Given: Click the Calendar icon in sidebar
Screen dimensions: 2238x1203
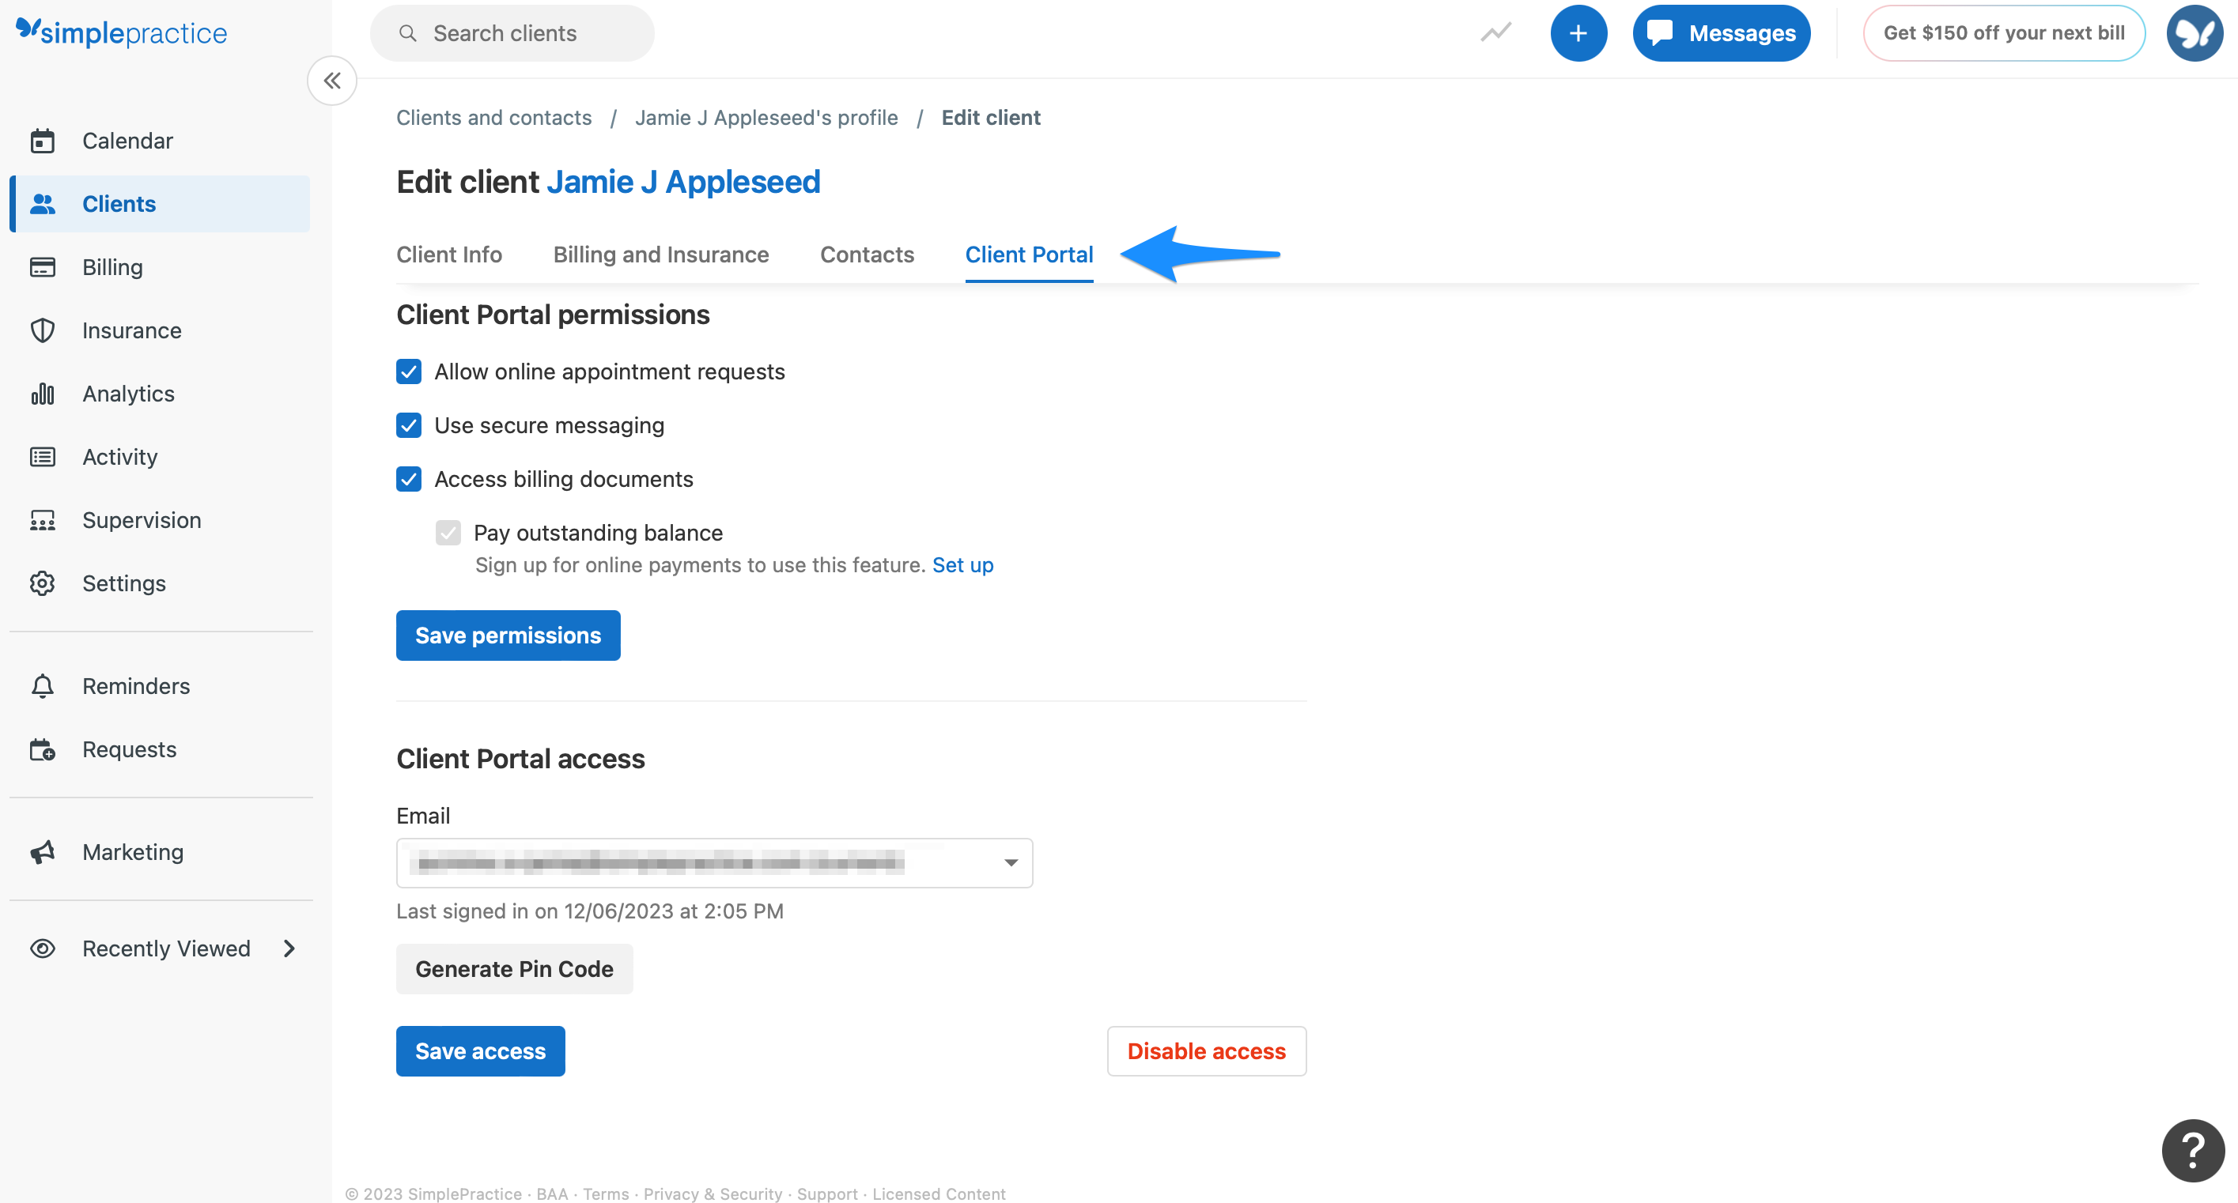Looking at the screenshot, I should [43, 141].
